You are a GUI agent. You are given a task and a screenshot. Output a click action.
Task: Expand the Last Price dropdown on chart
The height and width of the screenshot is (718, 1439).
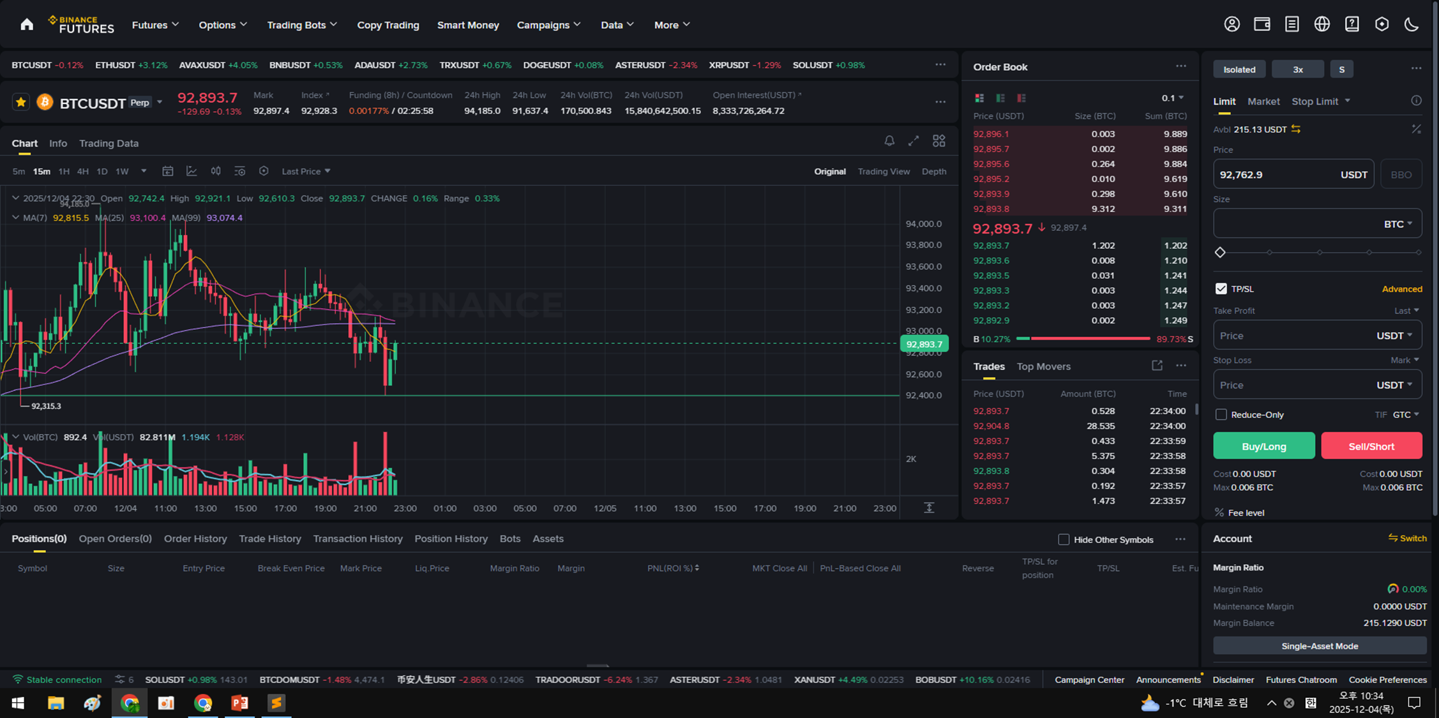306,172
